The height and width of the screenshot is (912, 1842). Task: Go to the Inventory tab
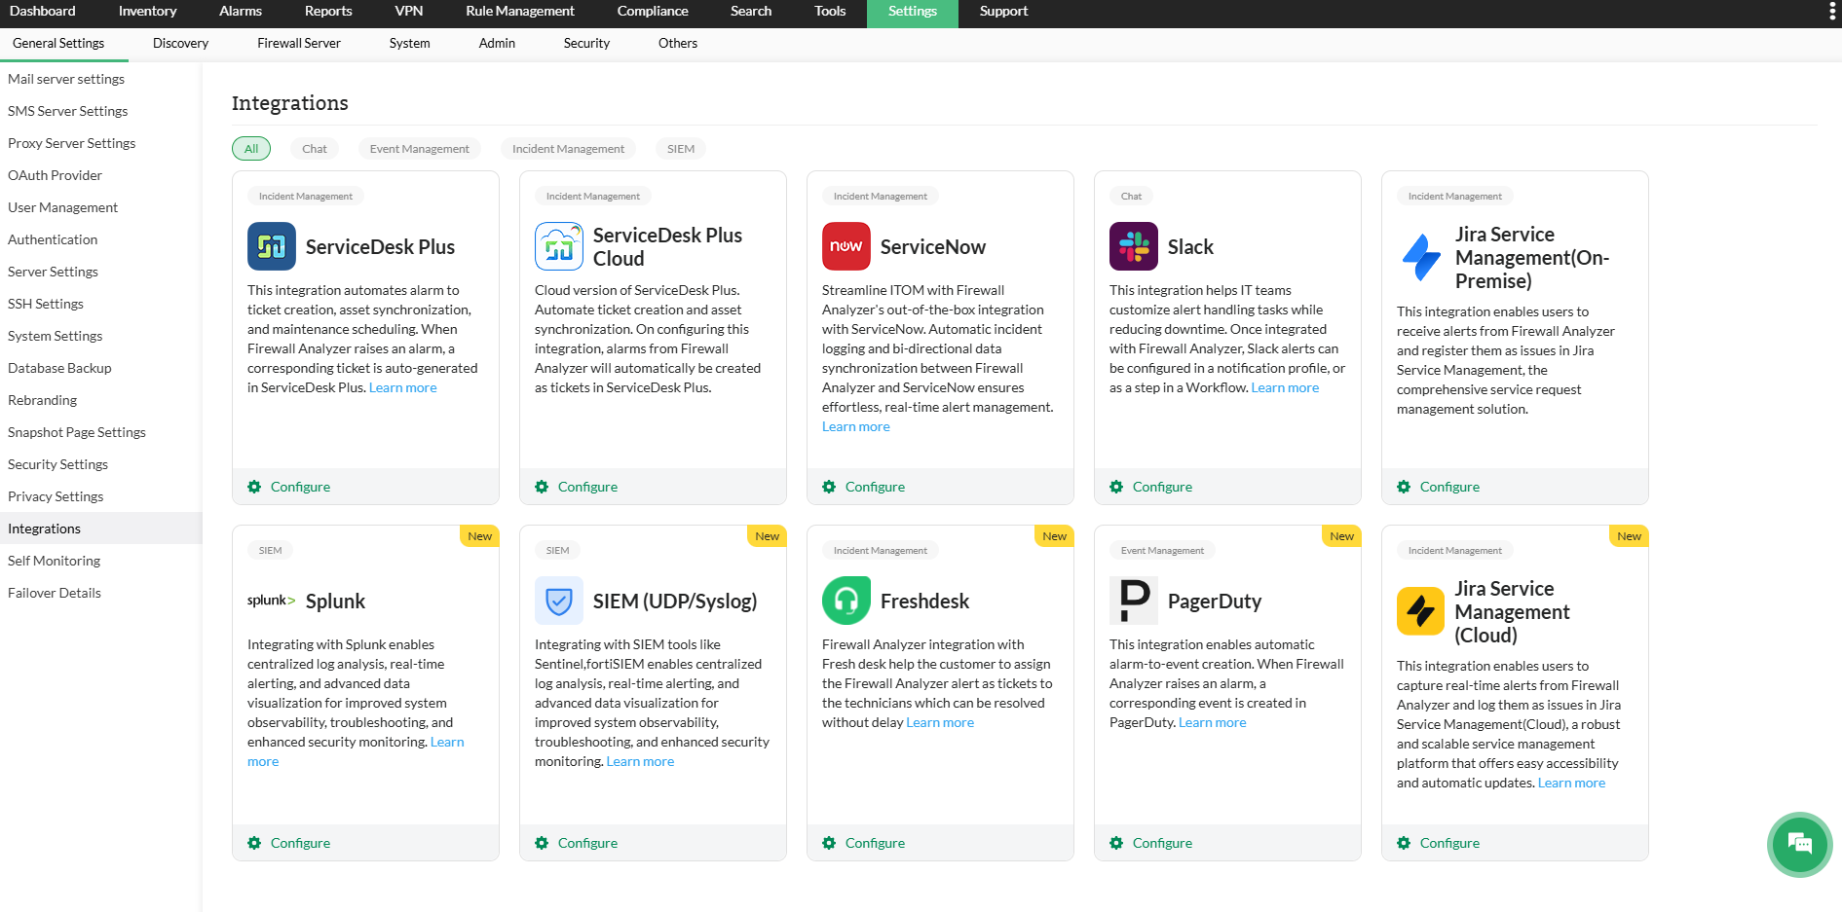(x=148, y=12)
